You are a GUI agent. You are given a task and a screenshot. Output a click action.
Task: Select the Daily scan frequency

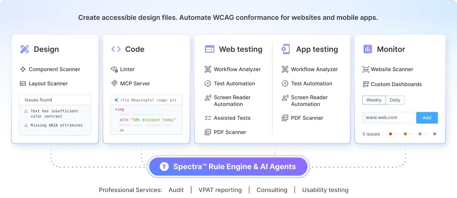(395, 100)
